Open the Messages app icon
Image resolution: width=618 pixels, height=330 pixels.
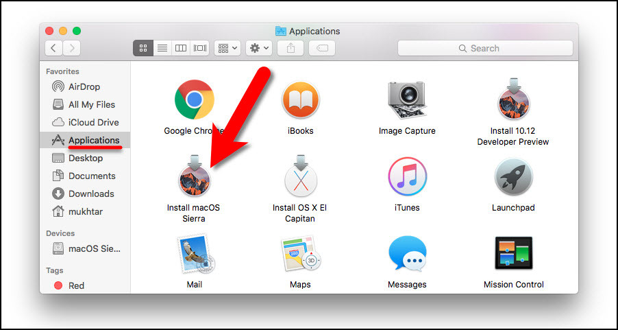407,254
